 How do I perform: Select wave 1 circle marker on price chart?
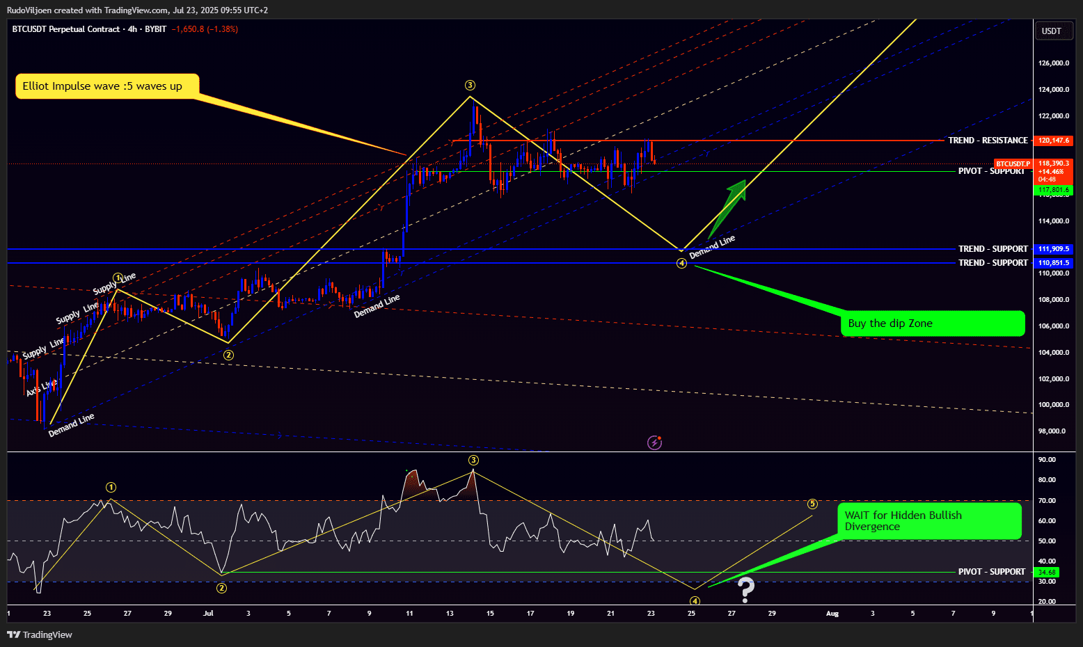118,278
